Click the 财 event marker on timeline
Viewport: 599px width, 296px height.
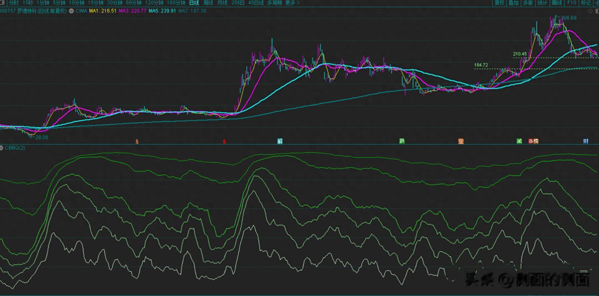(586, 141)
